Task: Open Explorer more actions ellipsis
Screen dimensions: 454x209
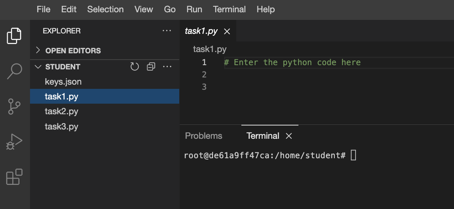Action: tap(167, 31)
